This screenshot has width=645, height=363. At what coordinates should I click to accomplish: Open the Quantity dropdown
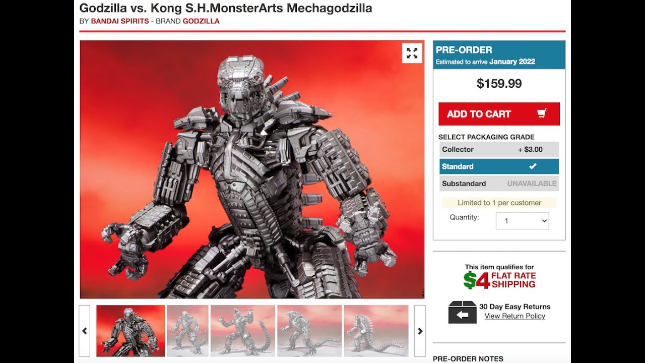(522, 221)
